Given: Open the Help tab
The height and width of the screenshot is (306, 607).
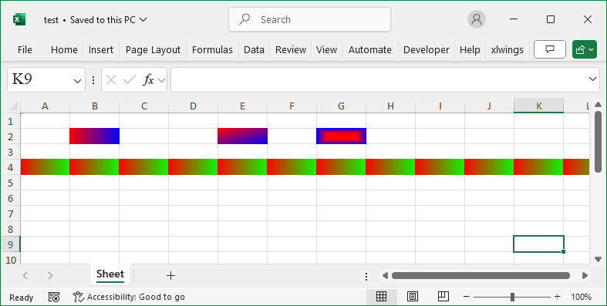Looking at the screenshot, I should [x=470, y=50].
